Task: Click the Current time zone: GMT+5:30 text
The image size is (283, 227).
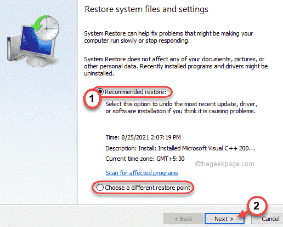Action: click(145, 159)
